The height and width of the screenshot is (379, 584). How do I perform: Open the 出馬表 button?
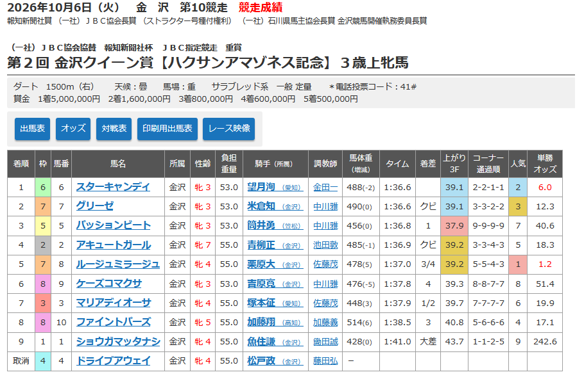[x=32, y=129]
